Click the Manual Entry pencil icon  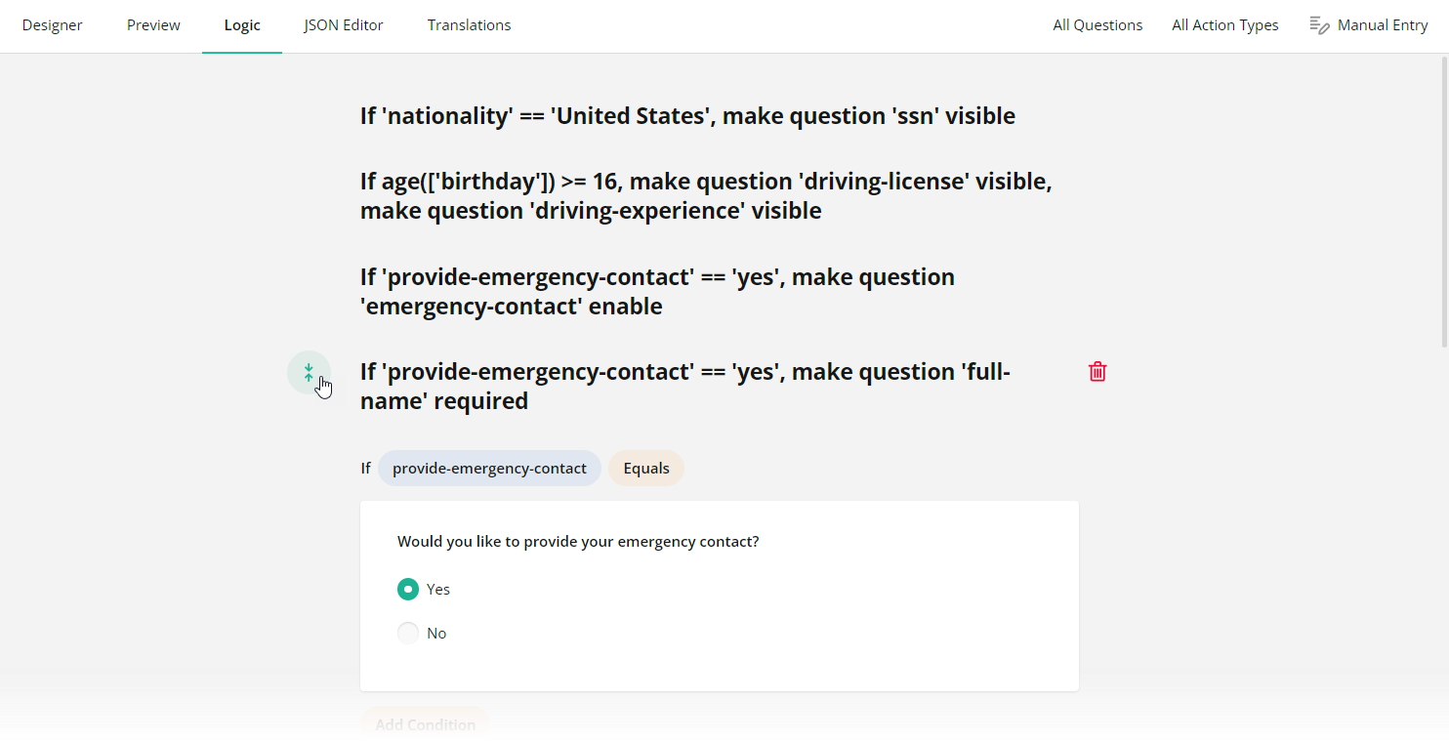[1319, 24]
